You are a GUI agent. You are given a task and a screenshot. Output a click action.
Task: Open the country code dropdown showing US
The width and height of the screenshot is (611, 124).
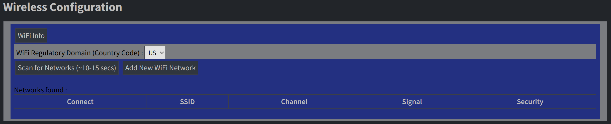click(155, 53)
